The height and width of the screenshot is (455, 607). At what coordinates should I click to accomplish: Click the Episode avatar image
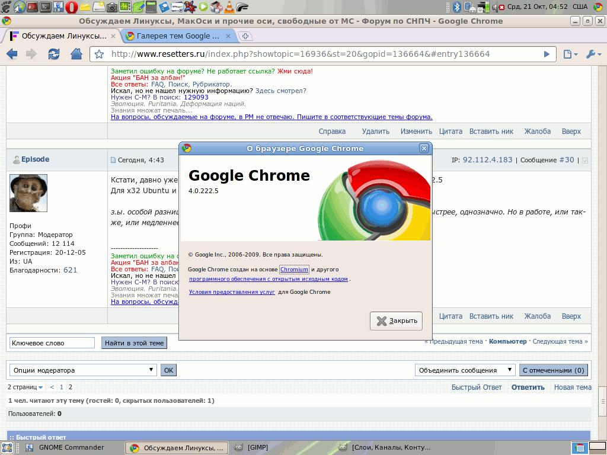pyautogui.click(x=28, y=193)
